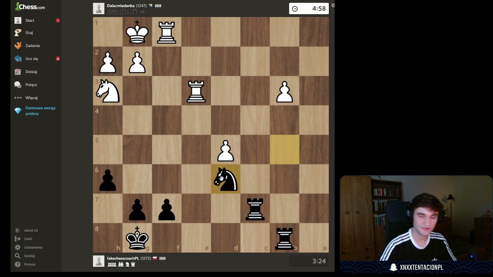Image resolution: width=493 pixels, height=277 pixels.
Task: Open the Start avatar icon in sidebar
Action: [x=18, y=20]
